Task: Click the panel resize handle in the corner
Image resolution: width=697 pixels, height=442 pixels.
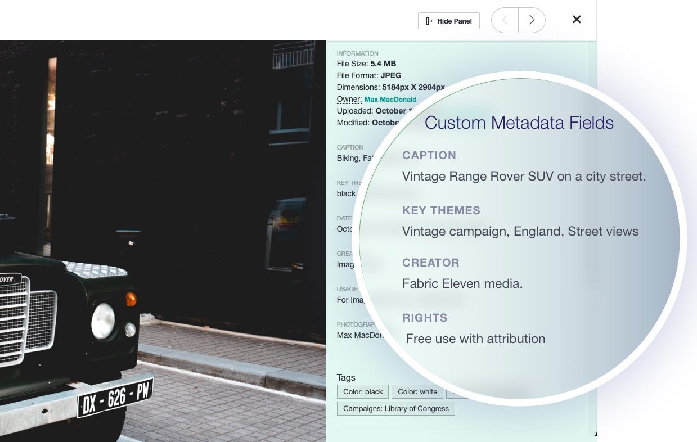Action: point(593,434)
